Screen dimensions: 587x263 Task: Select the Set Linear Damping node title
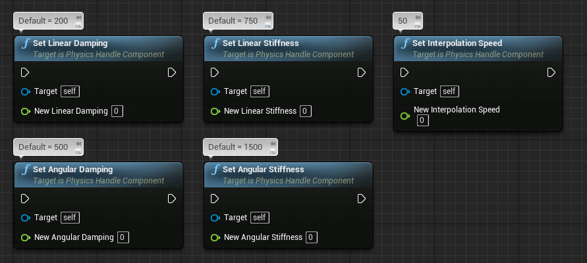pyautogui.click(x=70, y=43)
